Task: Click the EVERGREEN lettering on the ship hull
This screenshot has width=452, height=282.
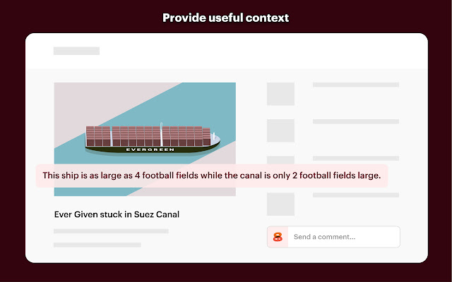Action: click(x=150, y=149)
